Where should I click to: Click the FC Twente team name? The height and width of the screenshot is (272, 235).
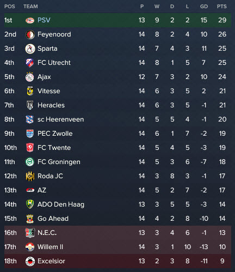(54, 148)
